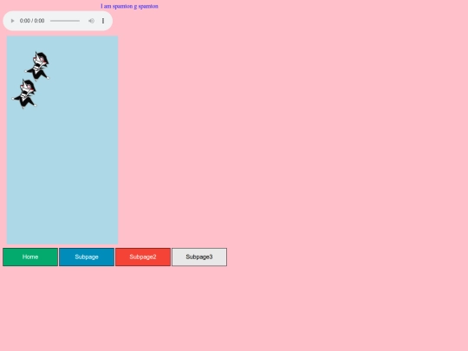The height and width of the screenshot is (351, 468).
Task: Click the "I am spamton g spamton" text
Action: click(x=129, y=6)
